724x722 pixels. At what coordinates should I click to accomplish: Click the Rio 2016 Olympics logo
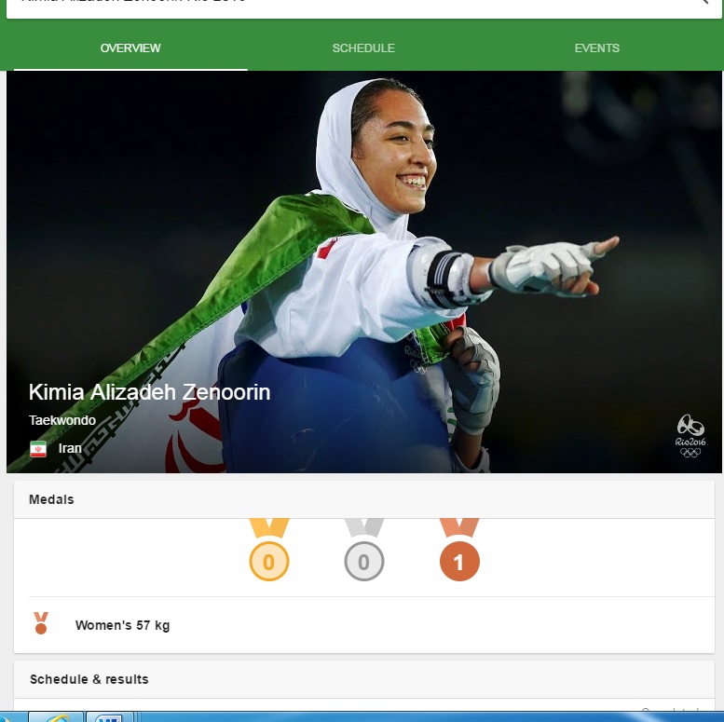[690, 436]
